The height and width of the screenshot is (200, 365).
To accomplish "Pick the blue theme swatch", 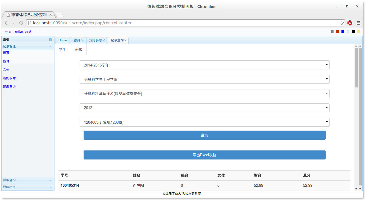I will (343, 32).
